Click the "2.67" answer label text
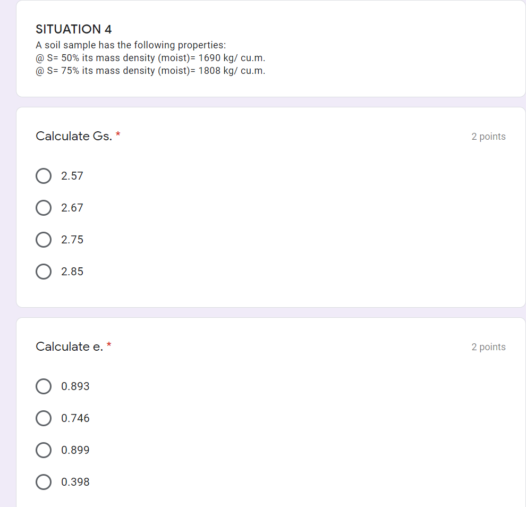Image resolution: width=526 pixels, height=507 pixels. [72, 208]
